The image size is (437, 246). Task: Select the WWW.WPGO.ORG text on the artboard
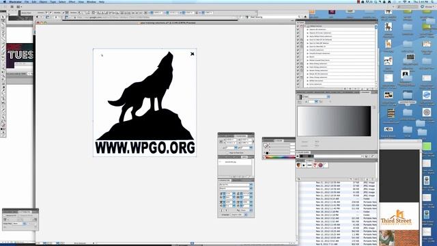[x=145, y=148]
